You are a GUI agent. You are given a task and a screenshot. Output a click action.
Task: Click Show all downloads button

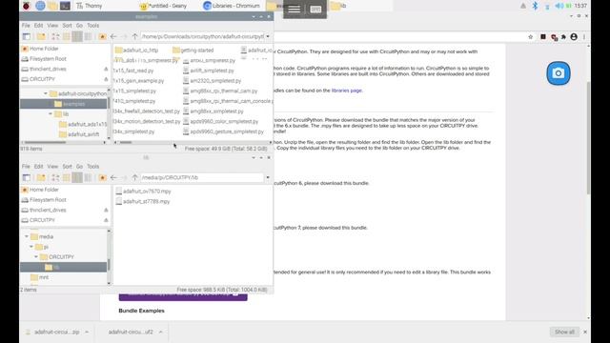pos(564,332)
